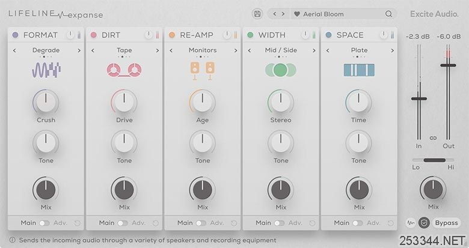The height and width of the screenshot is (248, 469).
Task: Click the Excite Audio logo text
Action: coord(434,14)
